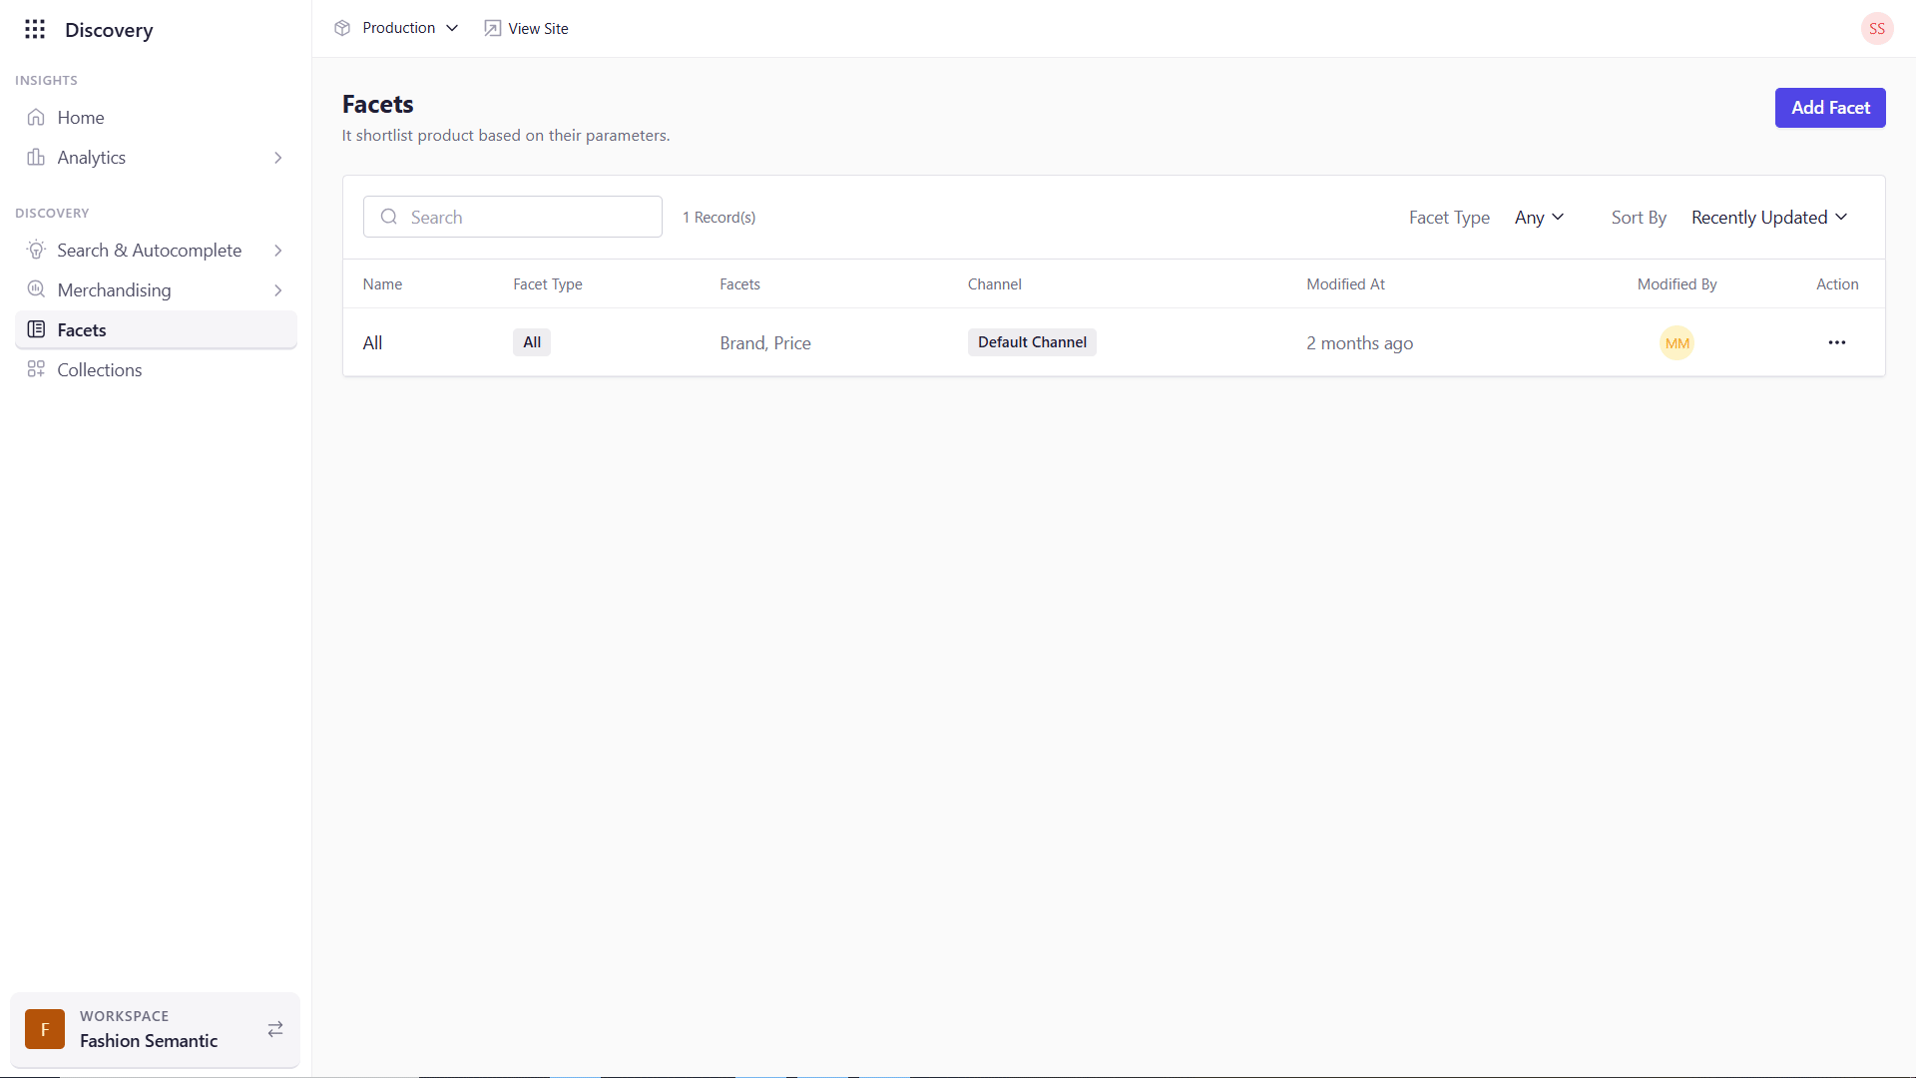
Task: Open the Recently Updated sort dropdown
Action: tap(1768, 218)
